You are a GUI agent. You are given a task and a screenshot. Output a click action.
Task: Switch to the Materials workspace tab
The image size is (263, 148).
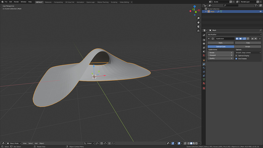coord(48,2)
